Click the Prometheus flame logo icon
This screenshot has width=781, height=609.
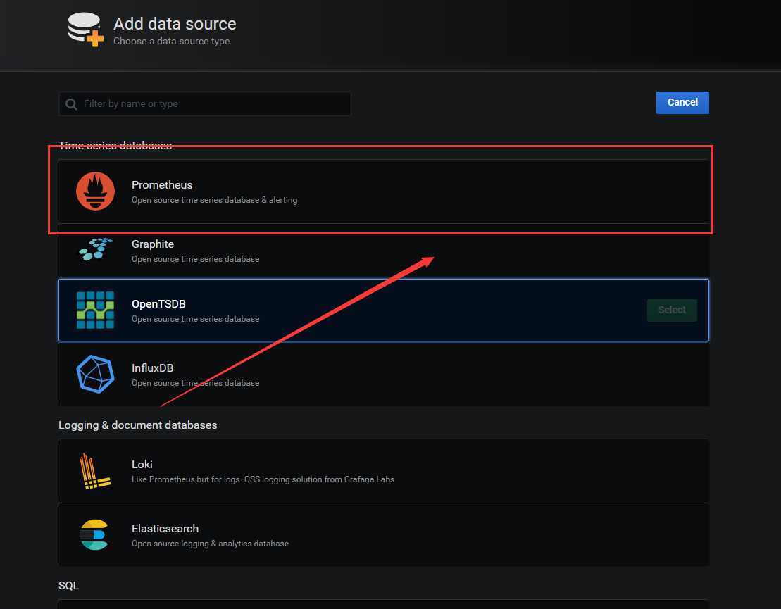coord(95,192)
